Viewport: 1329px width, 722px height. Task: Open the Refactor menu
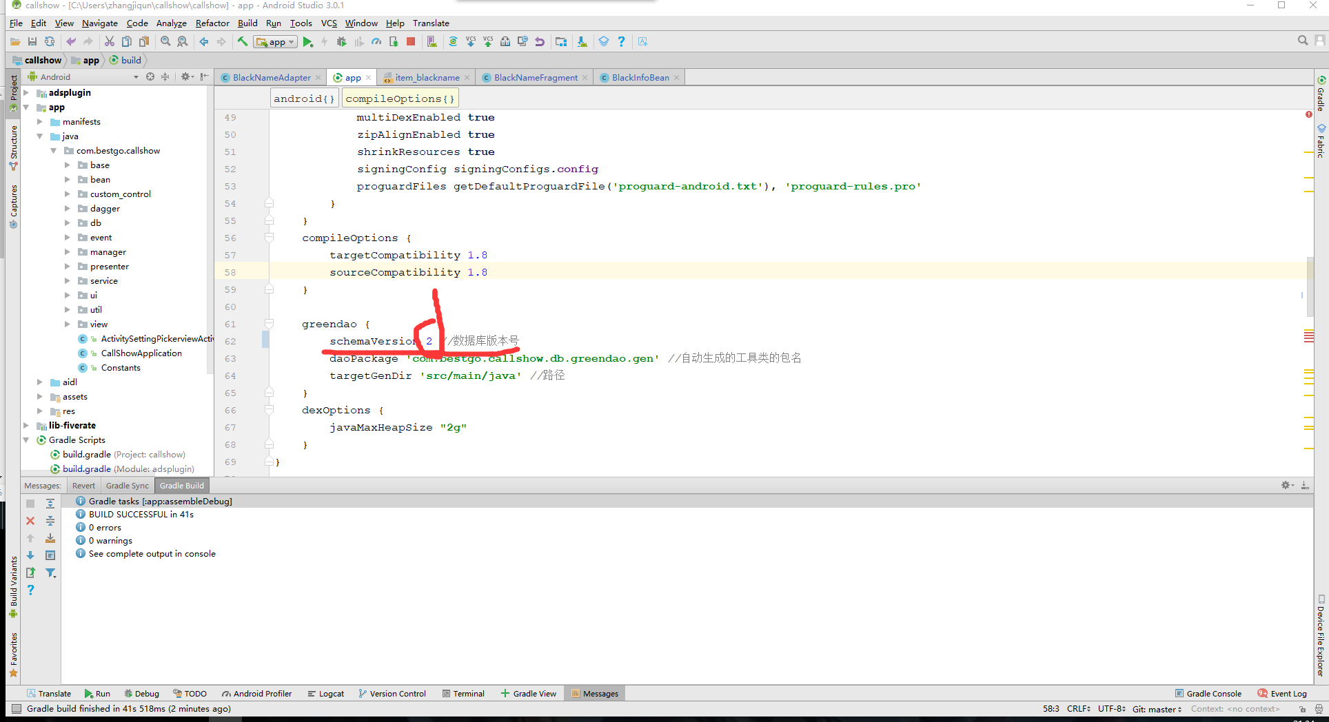[x=212, y=23]
